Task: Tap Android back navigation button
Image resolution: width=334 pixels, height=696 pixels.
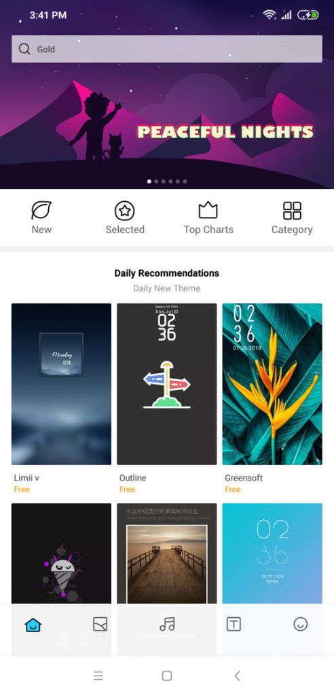Action: tap(238, 676)
